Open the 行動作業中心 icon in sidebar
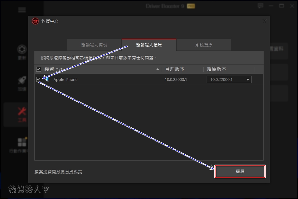298x199 pixels. coord(22,142)
